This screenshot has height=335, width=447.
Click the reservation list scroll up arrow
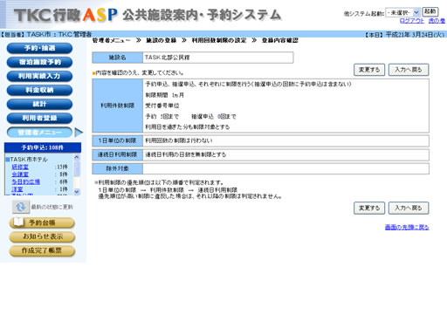click(77, 157)
